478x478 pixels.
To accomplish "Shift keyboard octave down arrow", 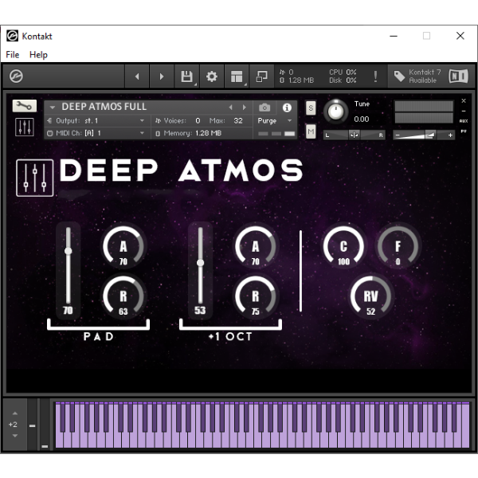I will tap(15, 436).
